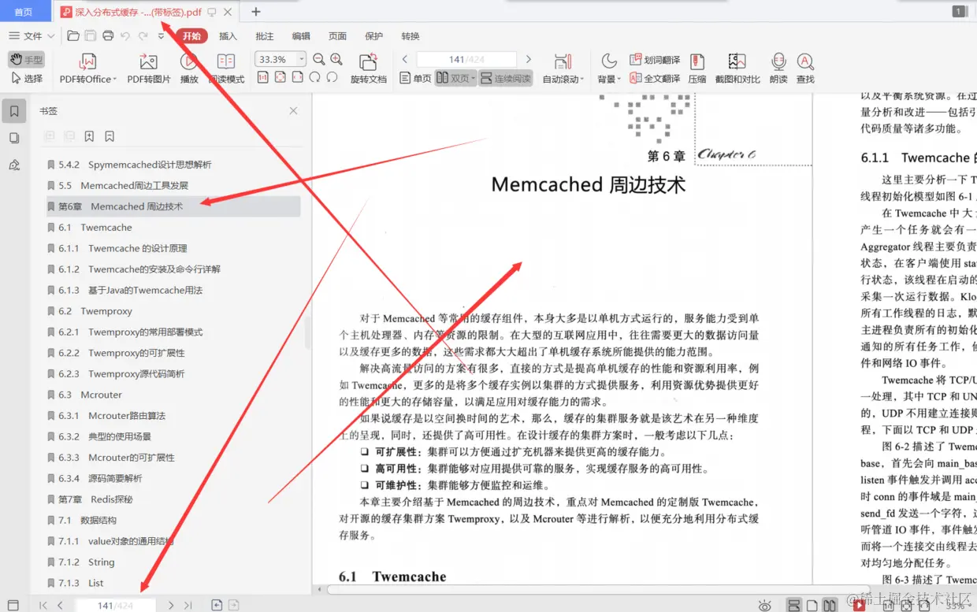Open the bookmarks sidebar icon
Screen dimensions: 977x612
pos(14,111)
